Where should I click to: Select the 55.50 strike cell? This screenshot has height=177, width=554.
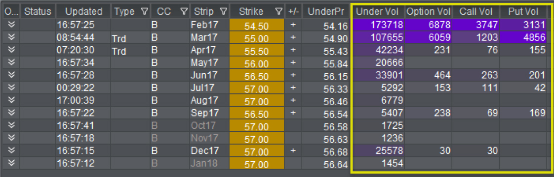[257, 50]
